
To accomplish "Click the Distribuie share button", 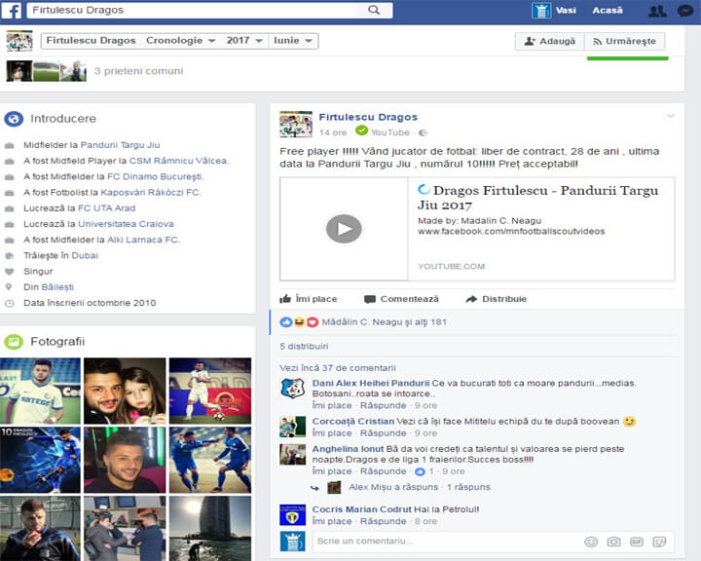I will pyautogui.click(x=497, y=299).
